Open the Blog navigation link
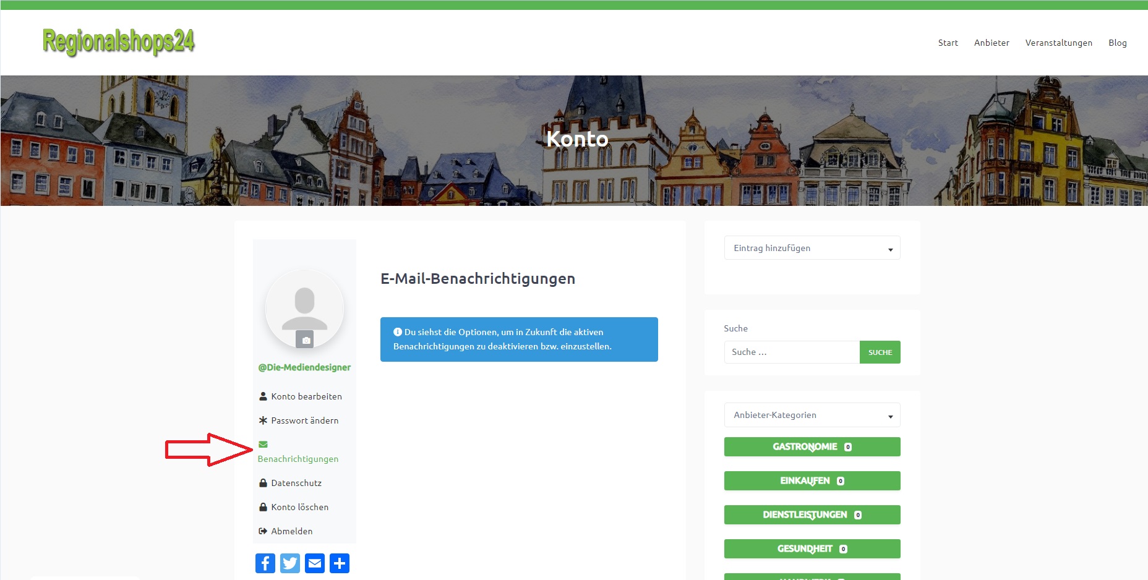 click(x=1117, y=43)
